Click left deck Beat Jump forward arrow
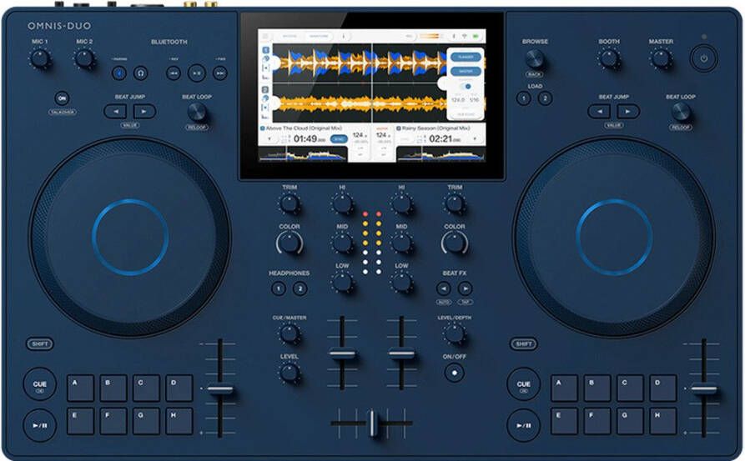 click(144, 112)
